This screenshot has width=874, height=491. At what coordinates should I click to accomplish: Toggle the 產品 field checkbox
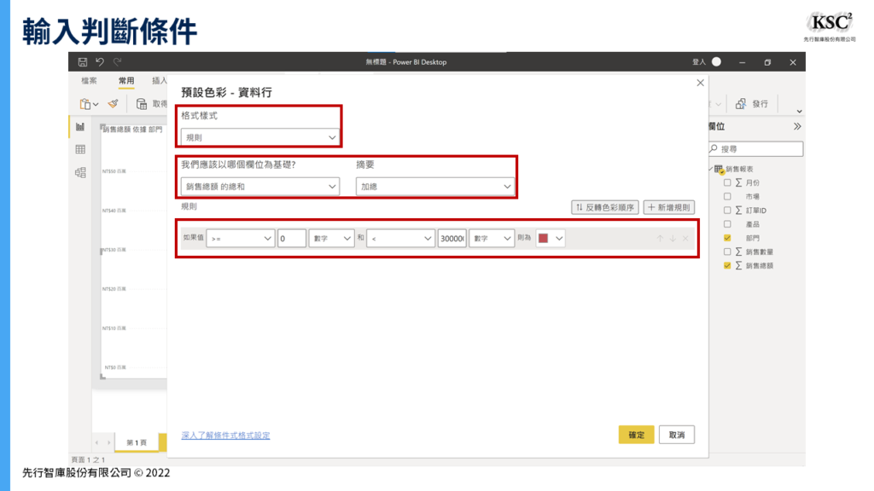(x=727, y=224)
